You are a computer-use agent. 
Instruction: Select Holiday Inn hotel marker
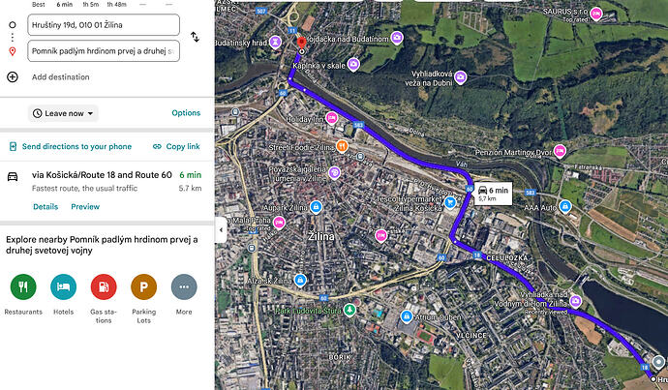(332, 117)
